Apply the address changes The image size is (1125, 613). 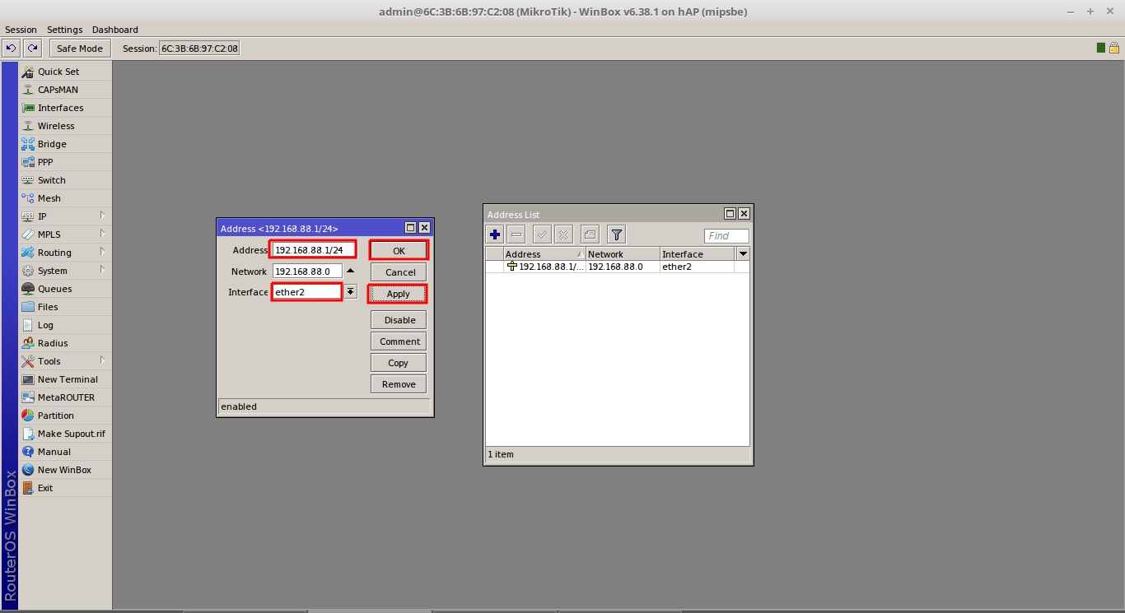397,293
